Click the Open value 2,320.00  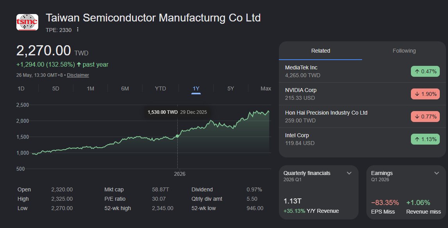pos(62,189)
